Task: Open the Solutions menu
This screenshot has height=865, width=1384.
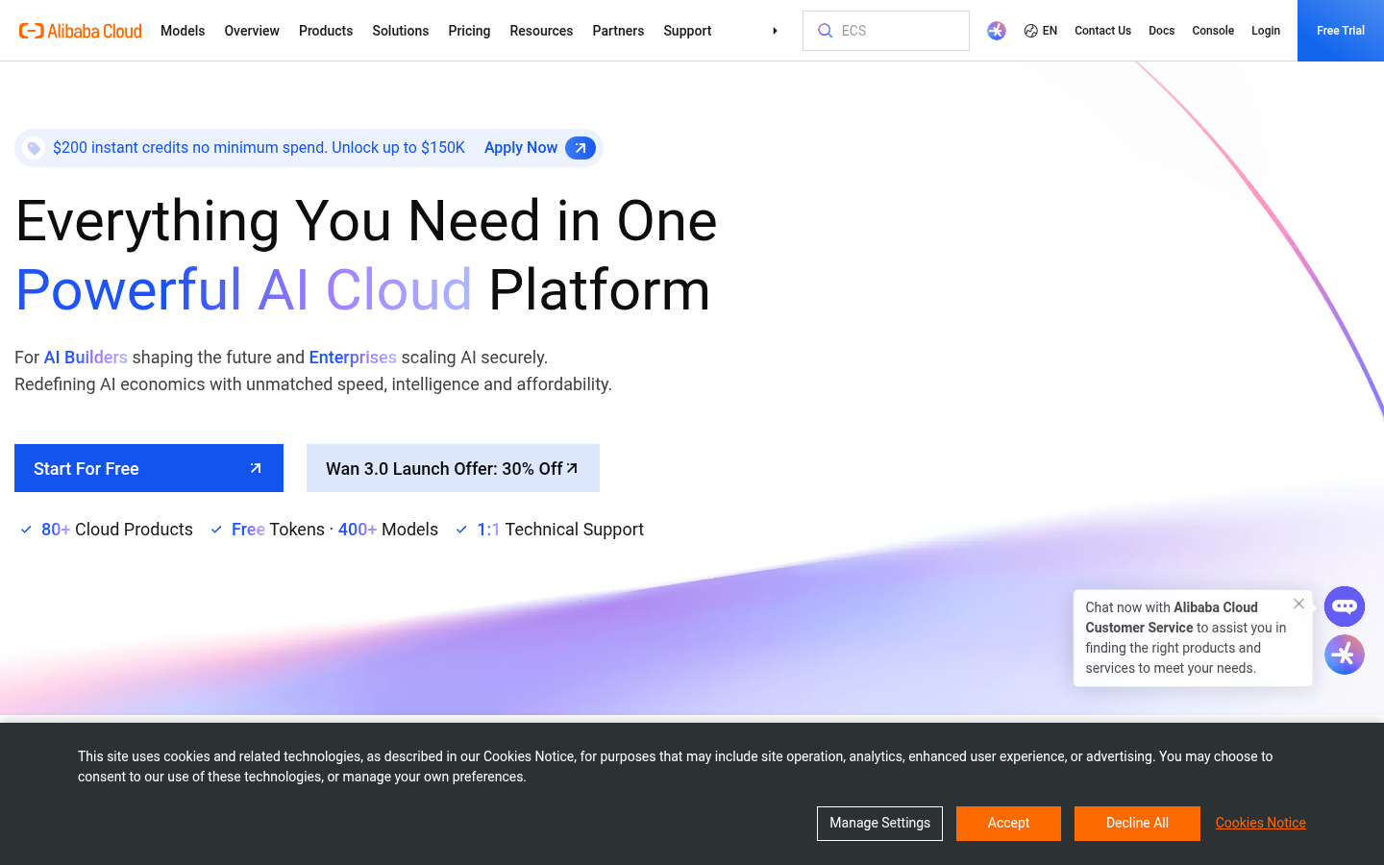Action: pyautogui.click(x=401, y=31)
